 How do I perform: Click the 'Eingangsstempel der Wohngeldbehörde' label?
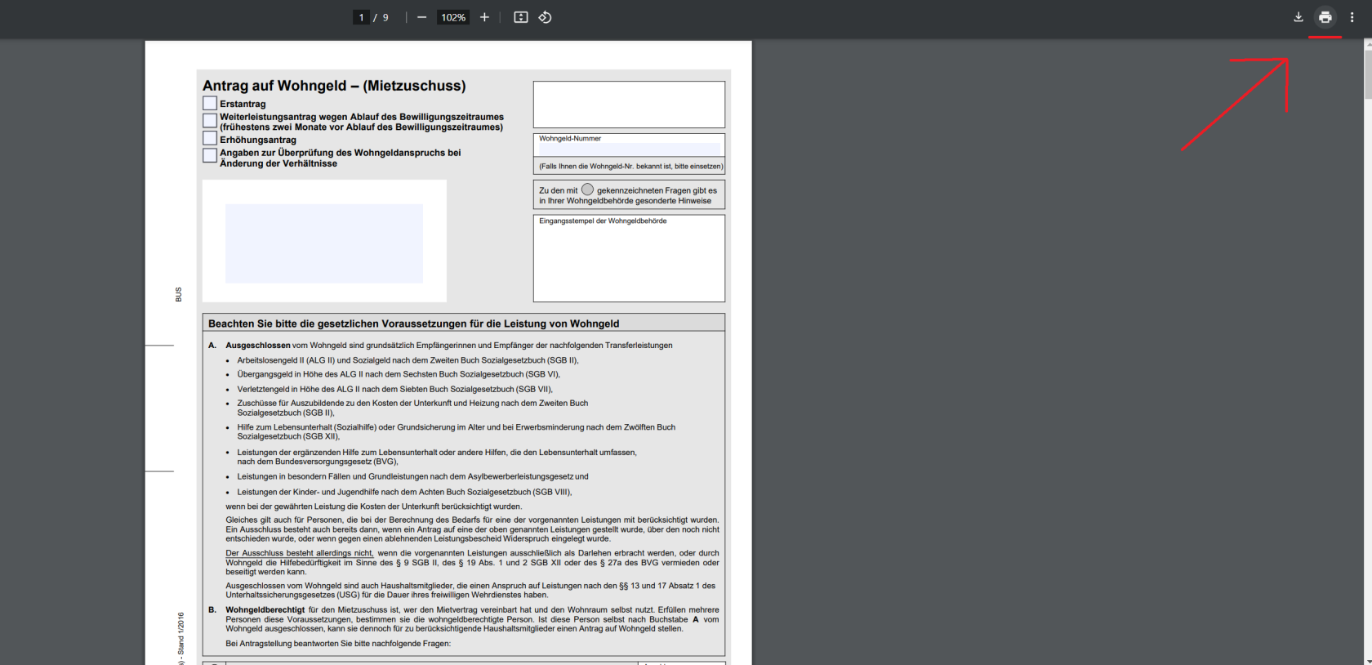point(603,221)
